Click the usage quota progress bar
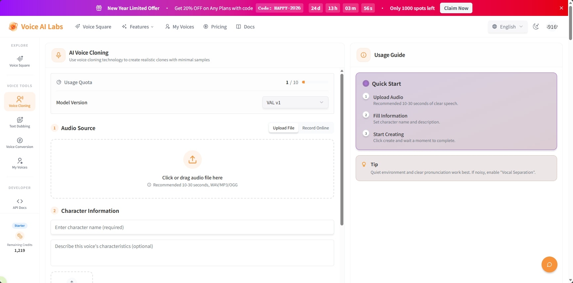Viewport: 573px width, 283px height. coord(315,82)
